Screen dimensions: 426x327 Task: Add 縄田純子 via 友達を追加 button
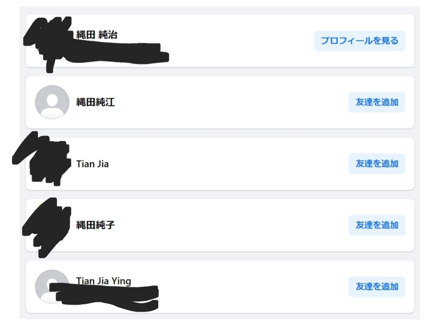pos(377,225)
